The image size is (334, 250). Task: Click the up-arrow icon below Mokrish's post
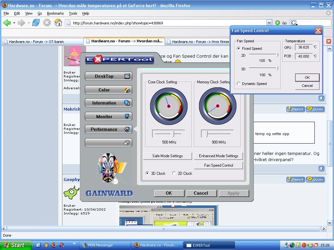click(x=321, y=169)
